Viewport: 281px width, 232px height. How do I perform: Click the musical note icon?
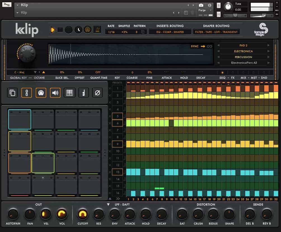click(83, 93)
